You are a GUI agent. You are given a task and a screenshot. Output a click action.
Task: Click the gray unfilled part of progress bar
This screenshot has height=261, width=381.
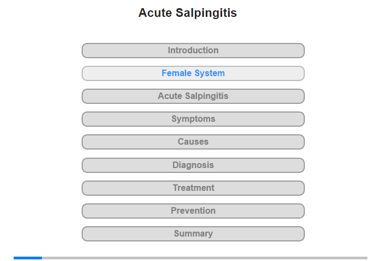(205, 258)
